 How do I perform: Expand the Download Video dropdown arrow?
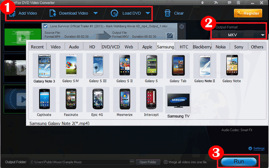[96, 13]
